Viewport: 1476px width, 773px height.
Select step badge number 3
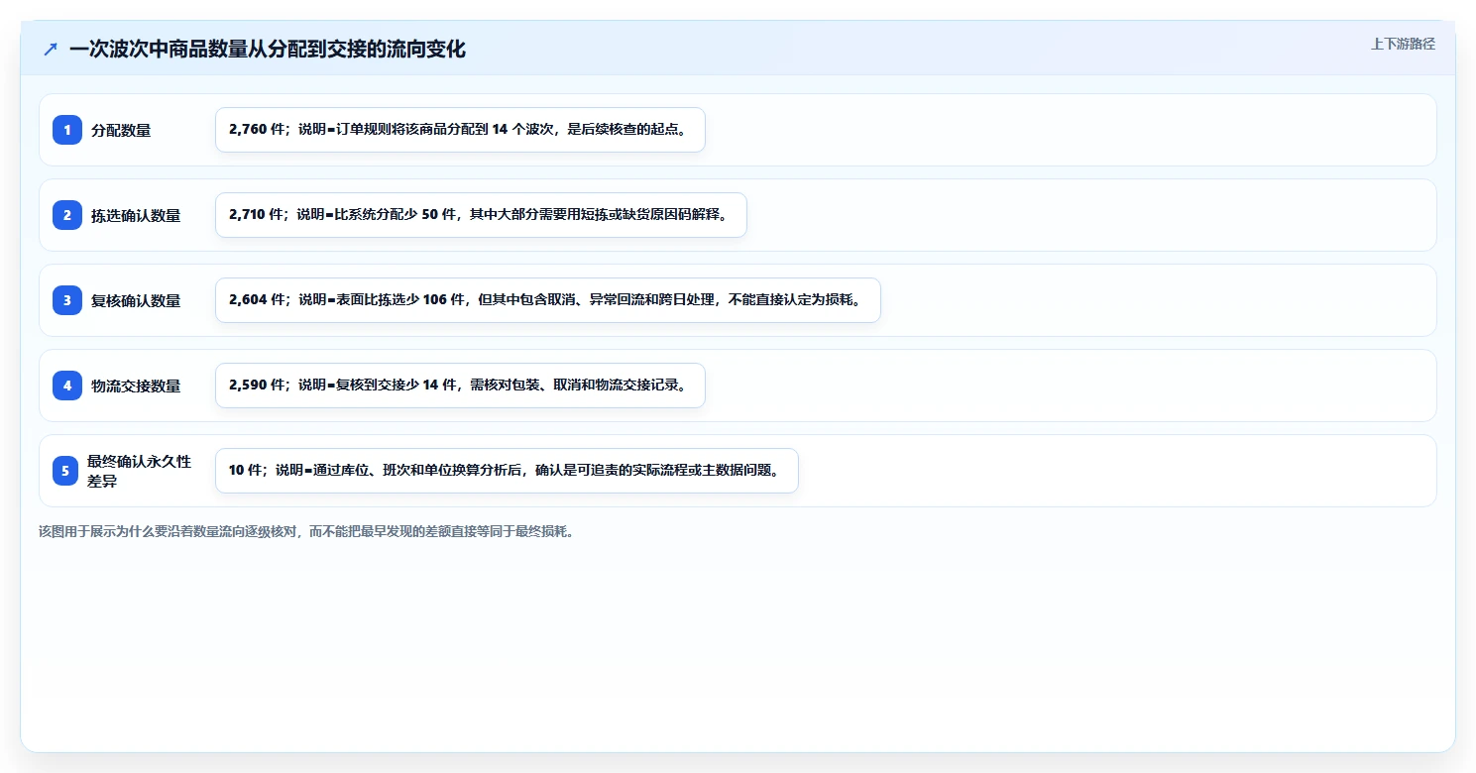(67, 300)
